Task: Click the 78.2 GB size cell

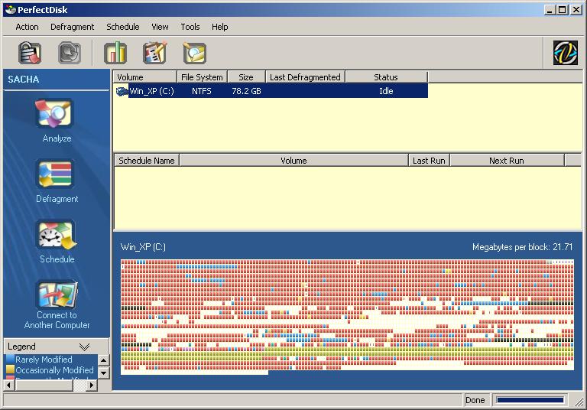Action: coord(246,91)
